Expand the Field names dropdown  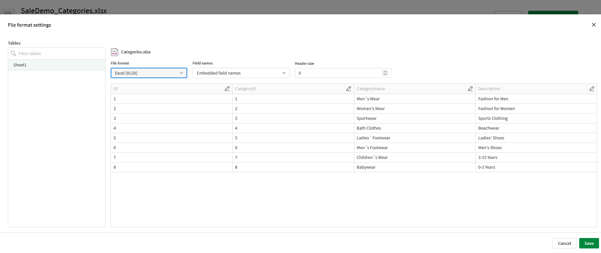[x=241, y=73]
